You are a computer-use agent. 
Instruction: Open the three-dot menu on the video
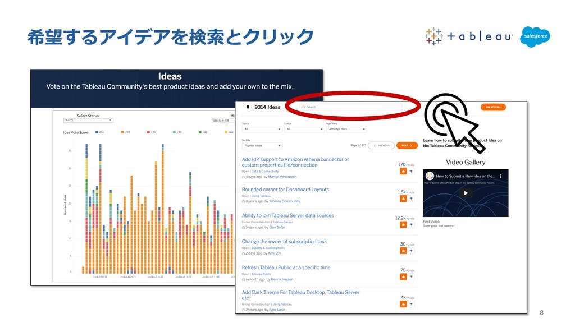pos(500,176)
